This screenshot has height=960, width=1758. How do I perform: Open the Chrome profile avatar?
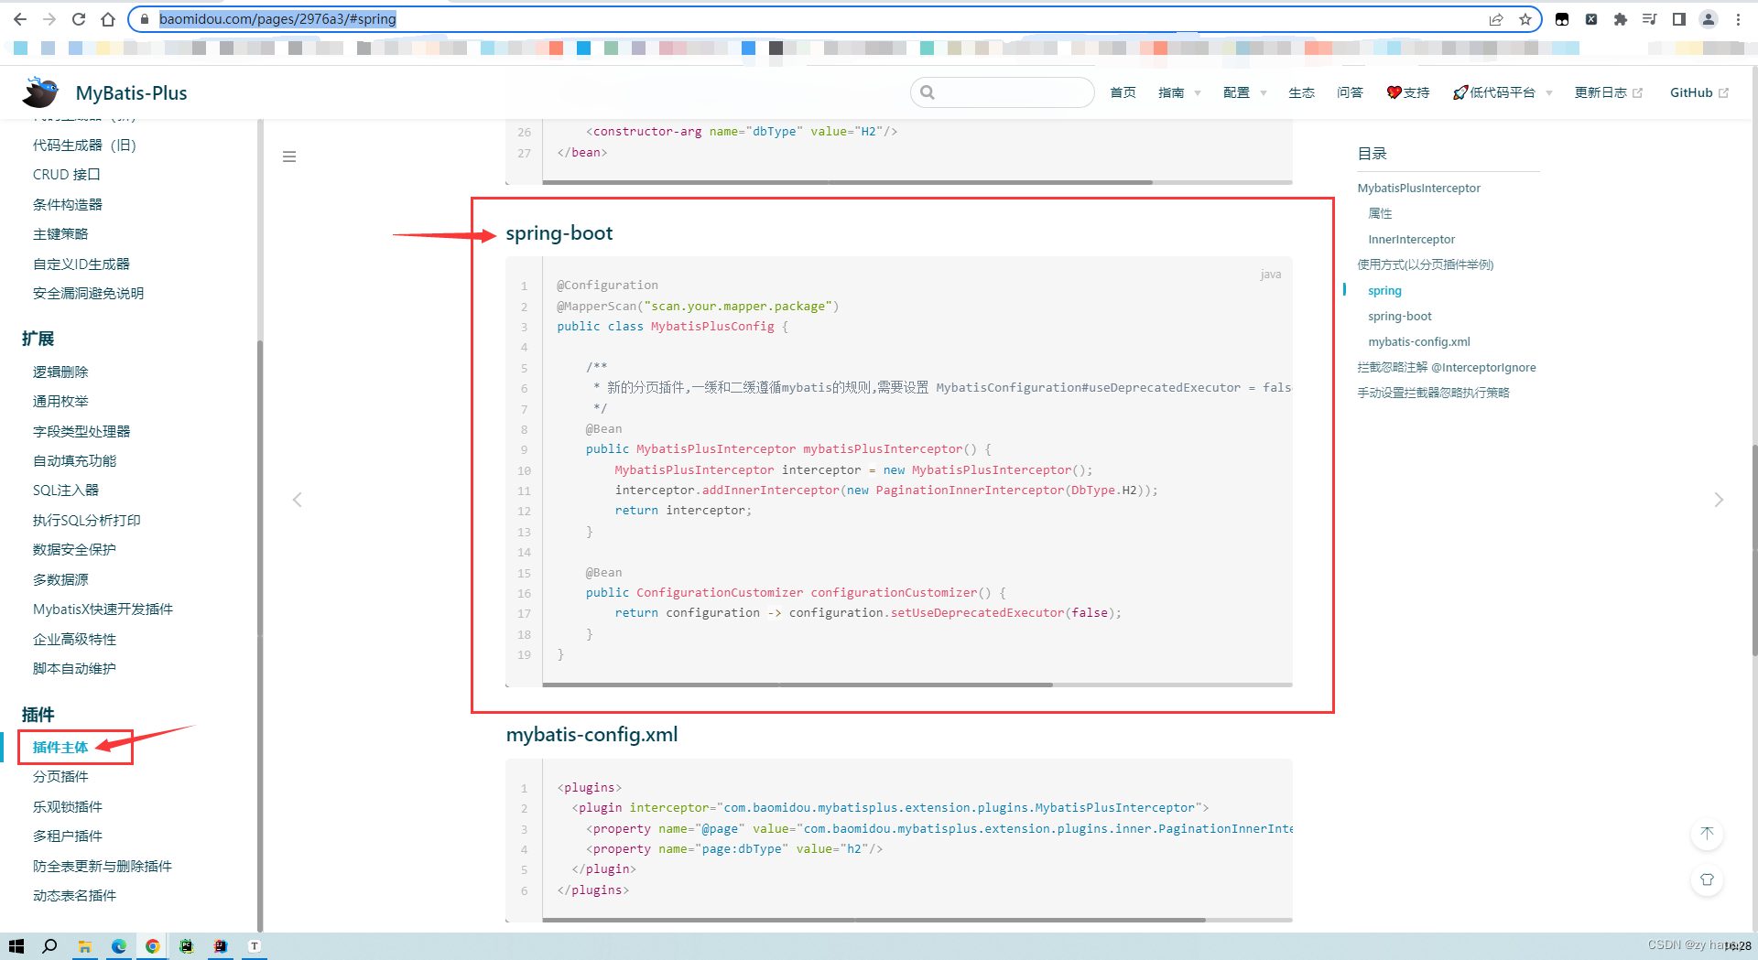[x=1709, y=19]
